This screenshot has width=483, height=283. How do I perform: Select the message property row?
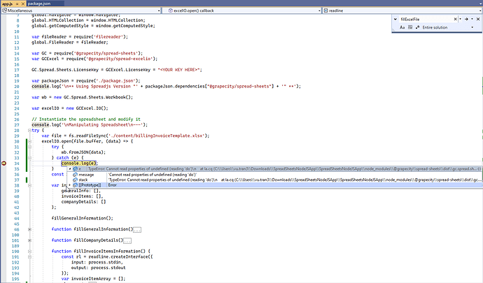click(x=274, y=175)
